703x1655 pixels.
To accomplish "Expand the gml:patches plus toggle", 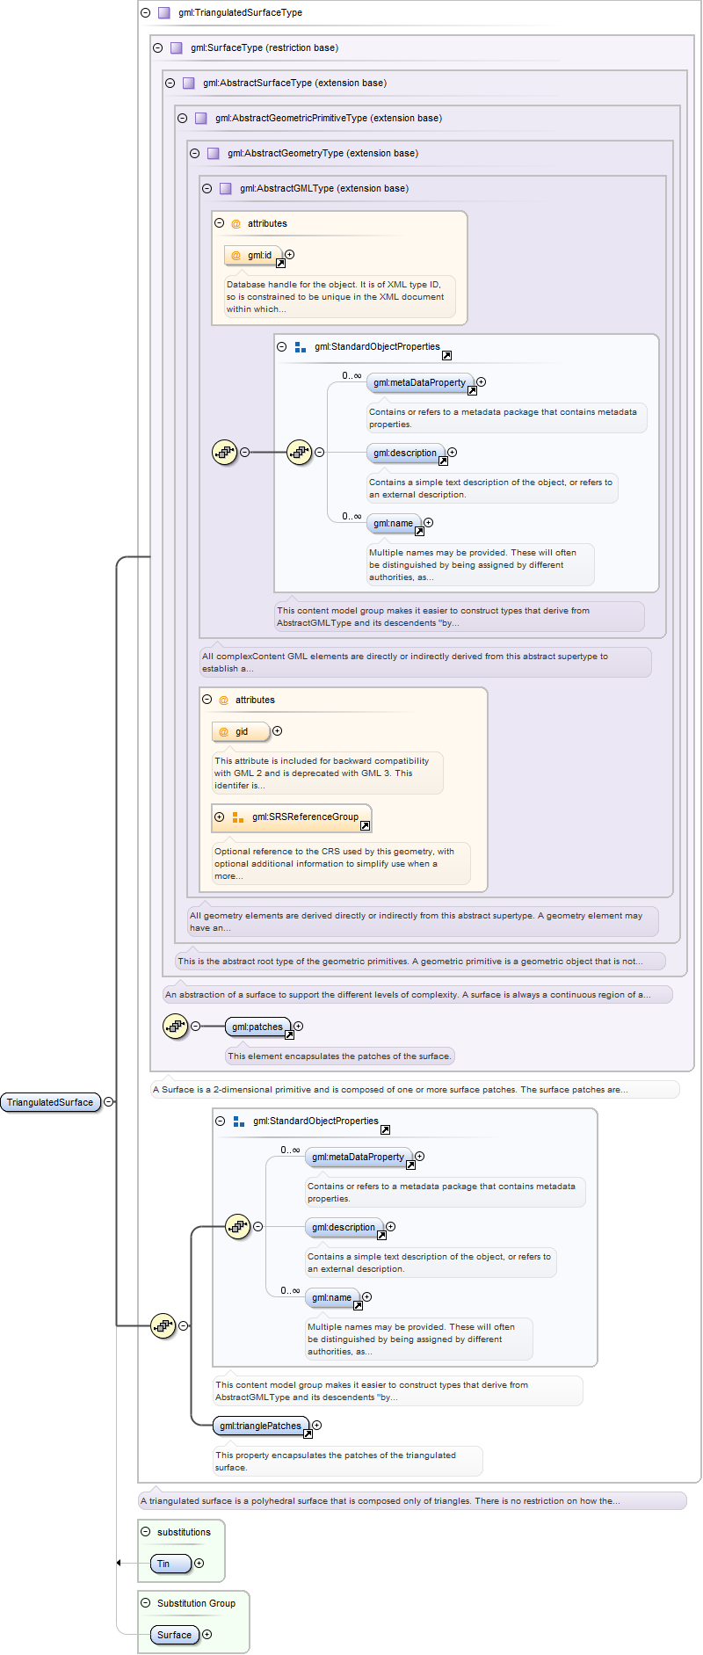I will pyautogui.click(x=299, y=1027).
